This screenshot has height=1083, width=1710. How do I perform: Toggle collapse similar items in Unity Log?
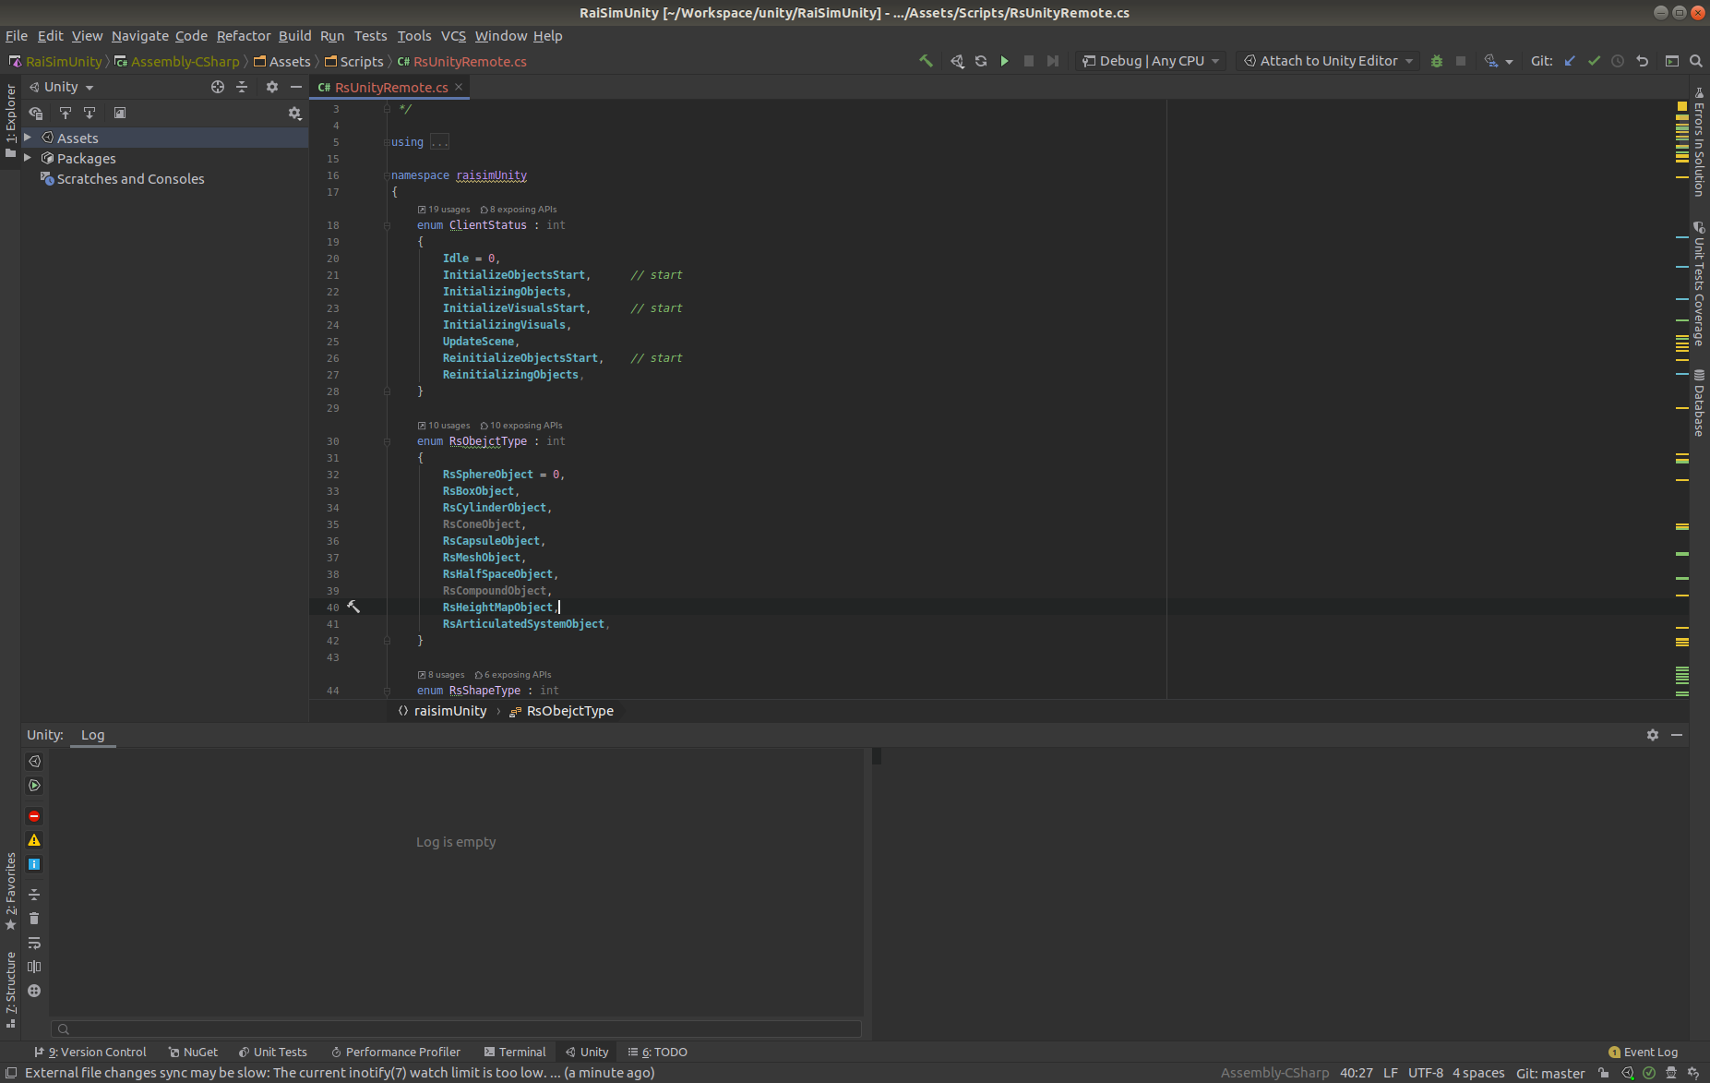pyautogui.click(x=34, y=895)
